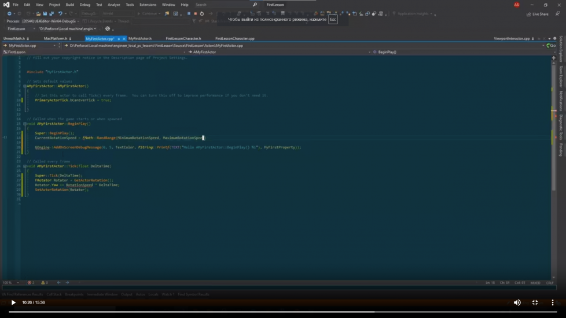Open the Debug menu
Screen dimensions: 566x318
(x=84, y=5)
